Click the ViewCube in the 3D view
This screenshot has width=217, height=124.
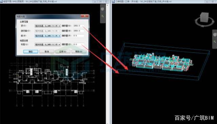point(204,17)
